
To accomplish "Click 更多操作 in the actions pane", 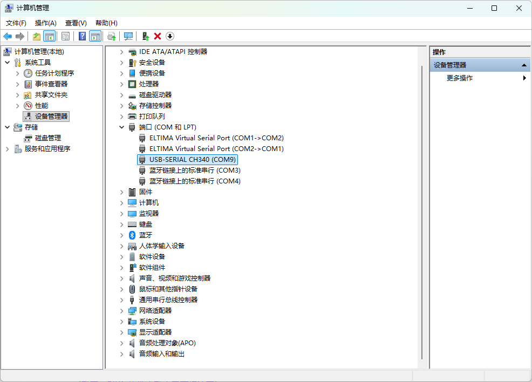I will coord(460,78).
